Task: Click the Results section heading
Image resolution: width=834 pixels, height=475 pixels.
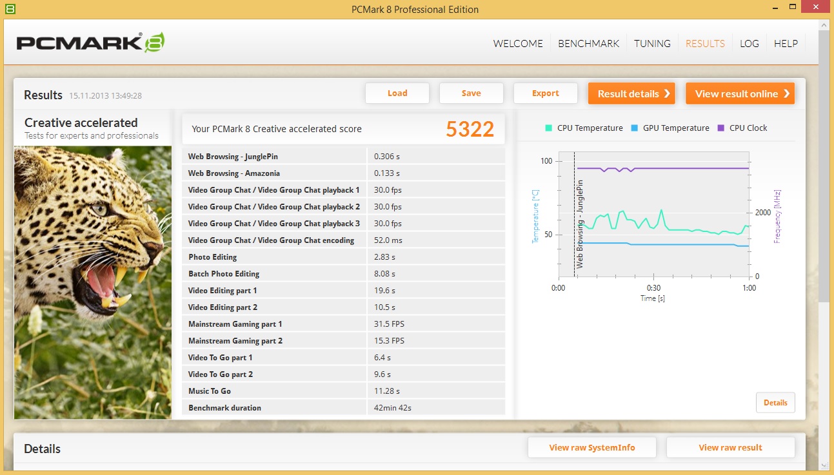Action: coord(43,95)
